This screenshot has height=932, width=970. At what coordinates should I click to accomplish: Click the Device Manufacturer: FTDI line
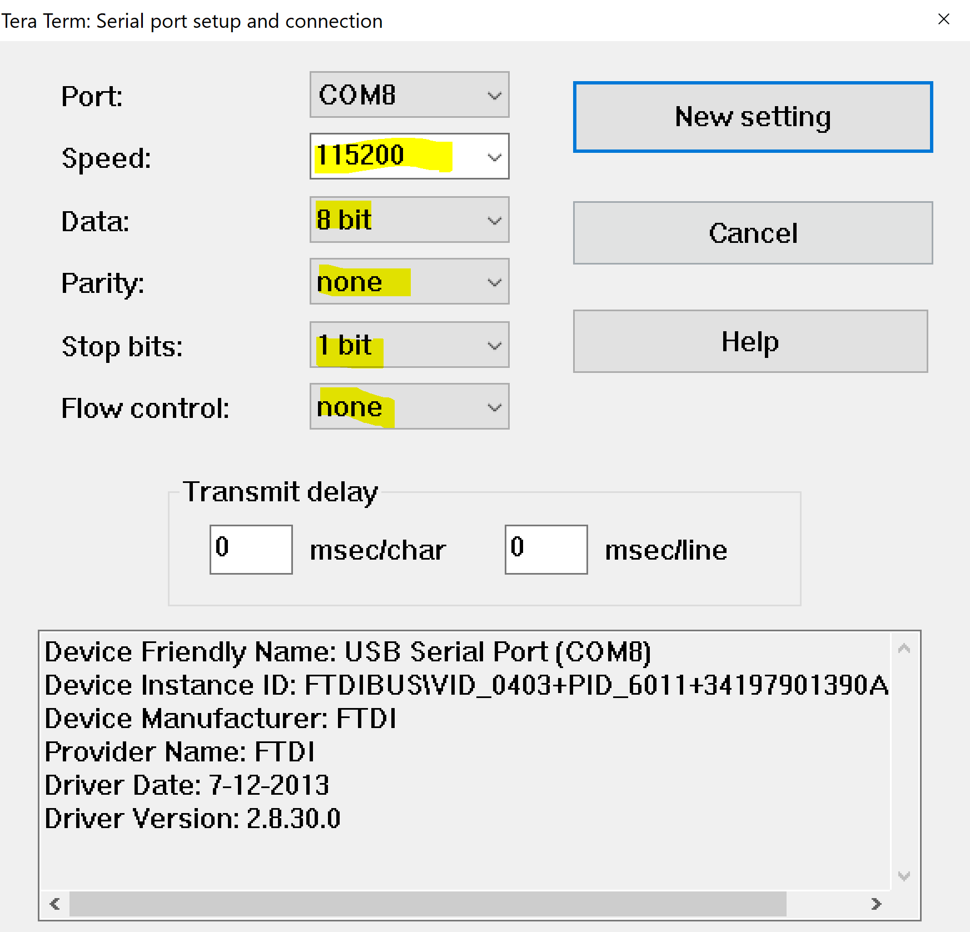tap(221, 719)
